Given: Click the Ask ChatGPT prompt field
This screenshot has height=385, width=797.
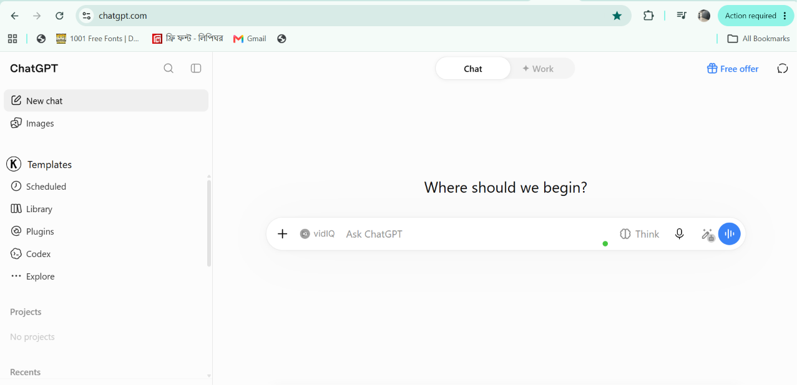Looking at the screenshot, I should point(478,234).
